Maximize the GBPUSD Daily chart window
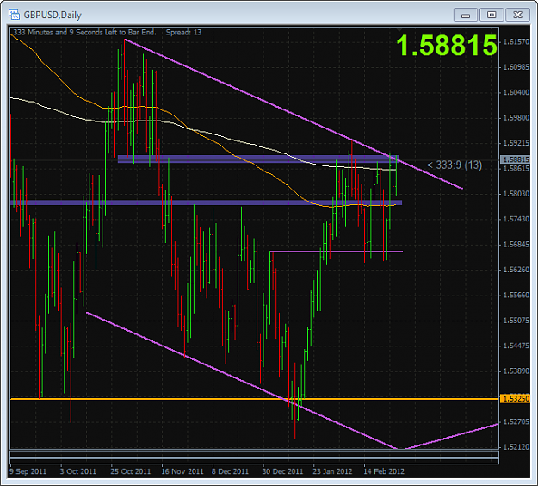 point(492,15)
